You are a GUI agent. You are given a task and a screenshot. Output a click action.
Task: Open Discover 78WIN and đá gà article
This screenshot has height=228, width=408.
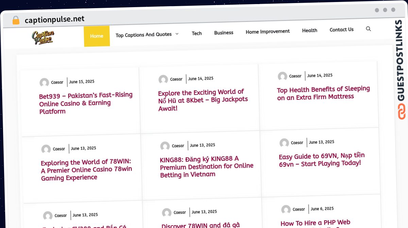tap(201, 225)
